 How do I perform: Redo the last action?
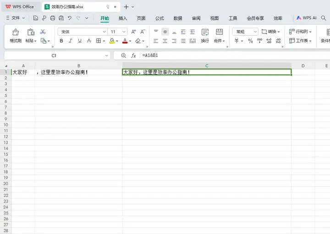(78, 18)
